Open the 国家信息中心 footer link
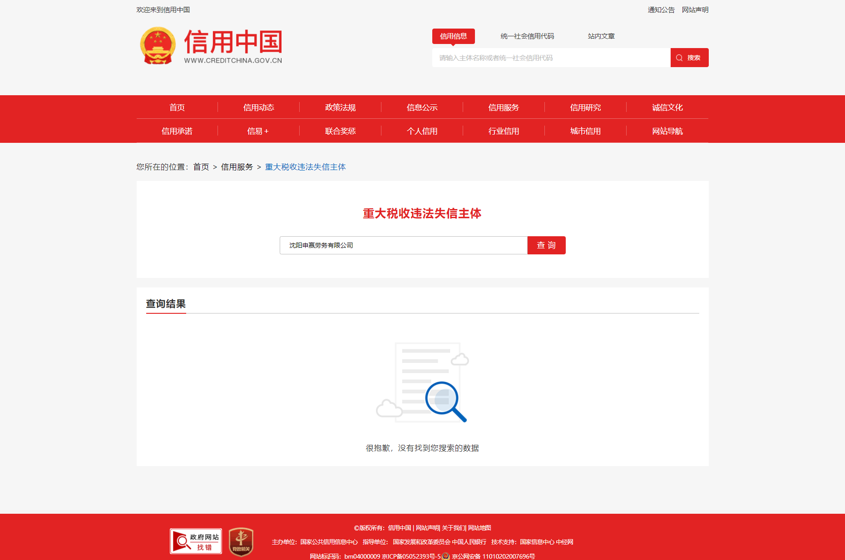845x560 pixels. [537, 542]
